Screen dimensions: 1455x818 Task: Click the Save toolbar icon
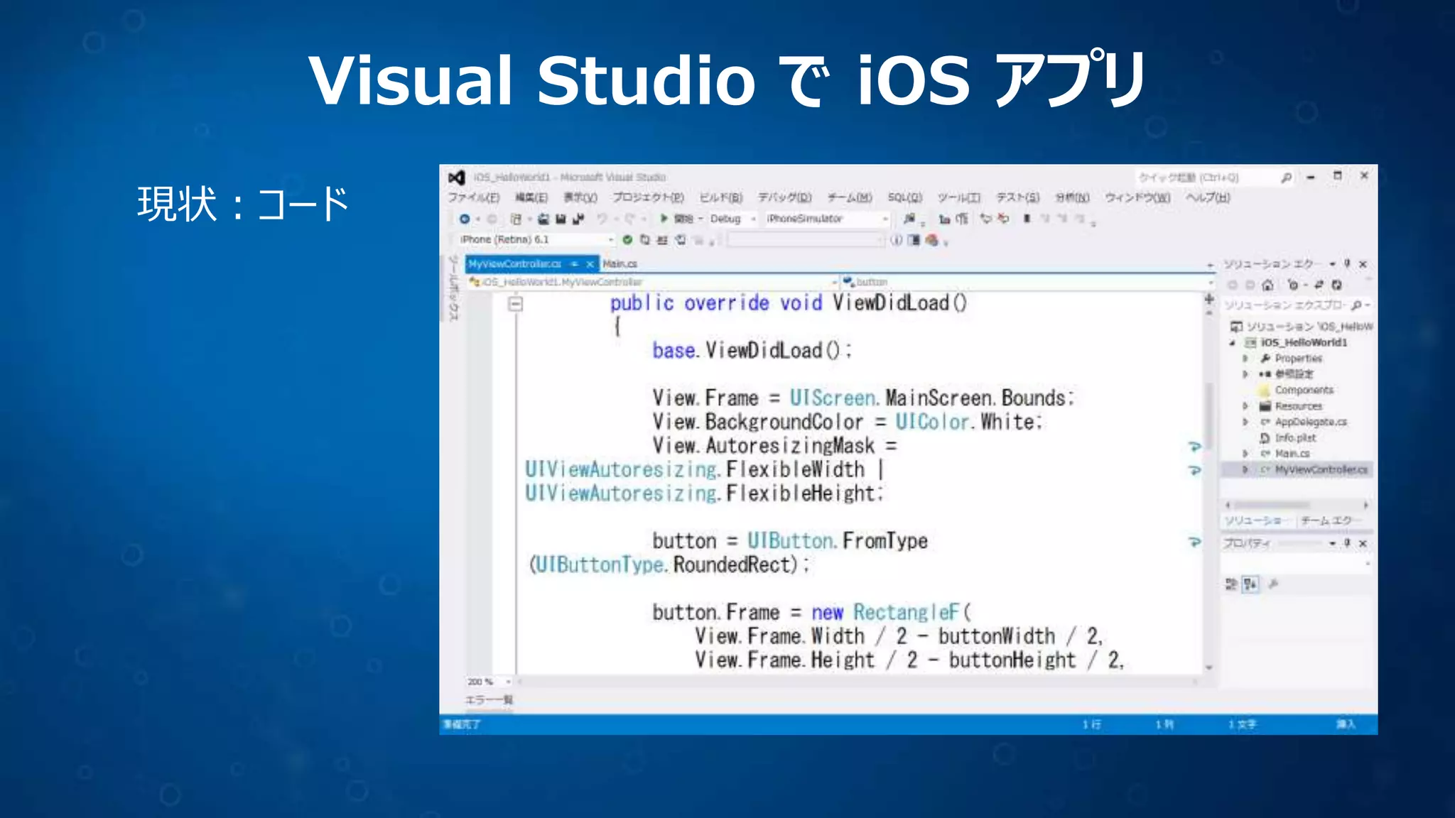pos(561,219)
